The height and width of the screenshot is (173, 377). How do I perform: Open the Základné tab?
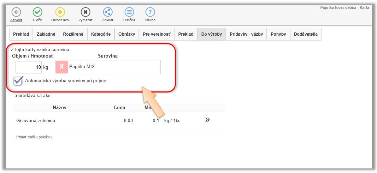[x=46, y=34]
